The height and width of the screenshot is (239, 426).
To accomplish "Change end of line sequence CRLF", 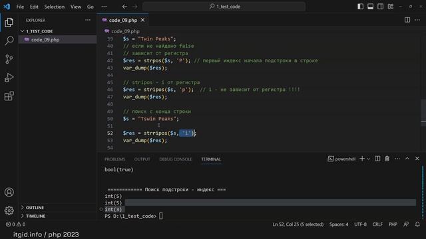I will tap(377, 224).
